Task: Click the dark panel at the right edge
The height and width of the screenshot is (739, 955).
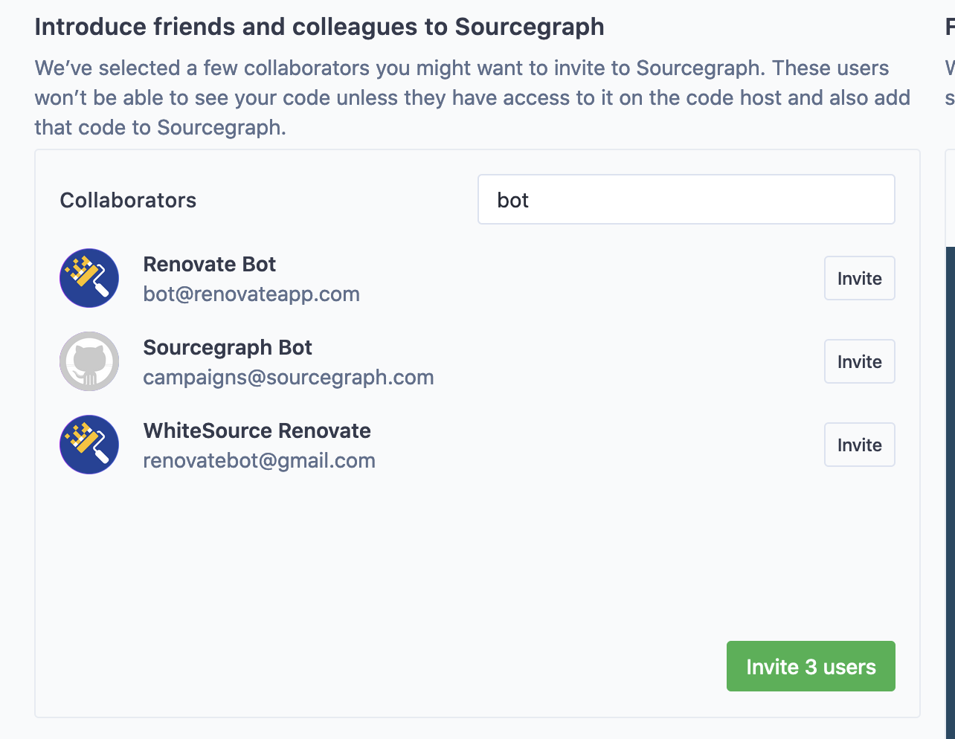Action: [x=951, y=491]
